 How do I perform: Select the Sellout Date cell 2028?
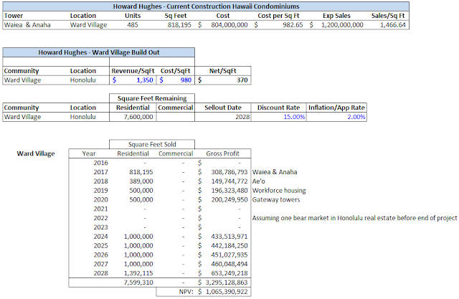point(242,117)
